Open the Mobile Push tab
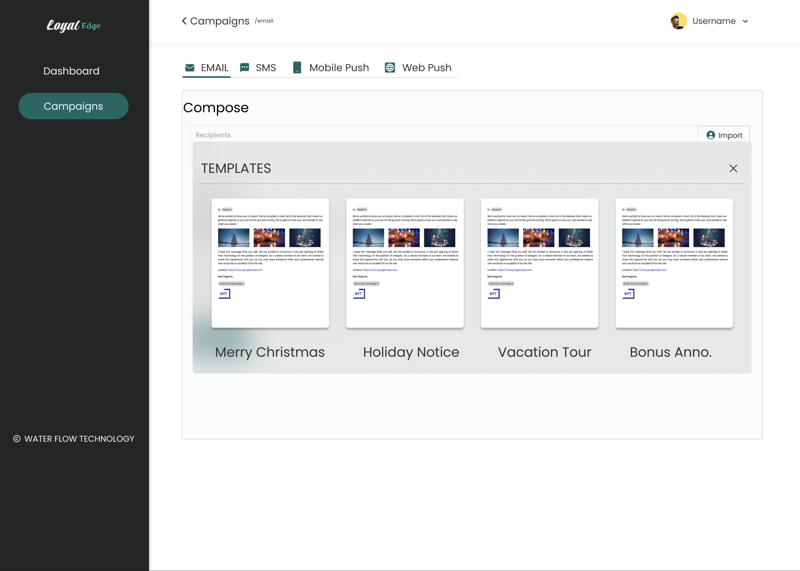 point(331,68)
